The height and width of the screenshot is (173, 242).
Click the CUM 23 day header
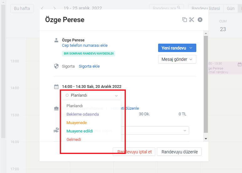tap(223, 26)
